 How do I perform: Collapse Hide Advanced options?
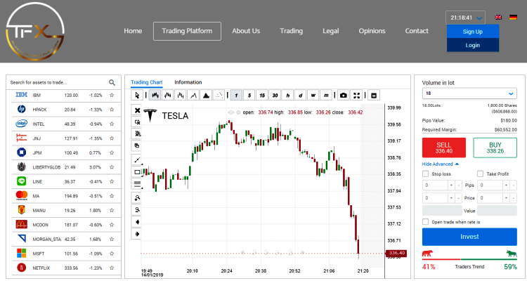pyautogui.click(x=441, y=164)
